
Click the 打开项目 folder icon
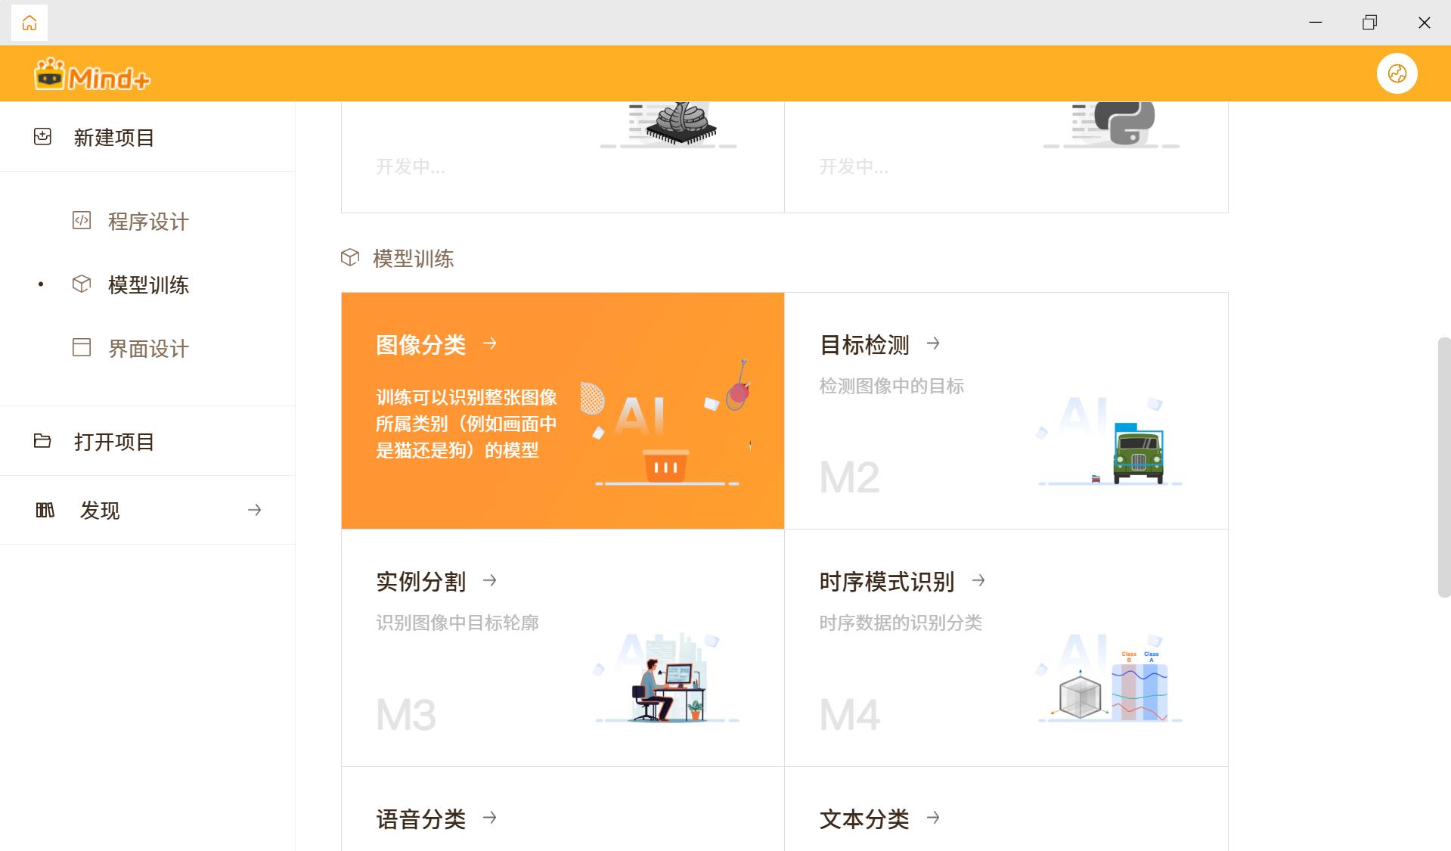point(43,441)
